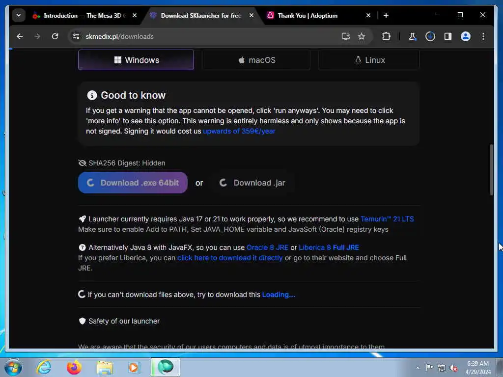
Task: Open a new browser tab
Action: [x=386, y=15]
